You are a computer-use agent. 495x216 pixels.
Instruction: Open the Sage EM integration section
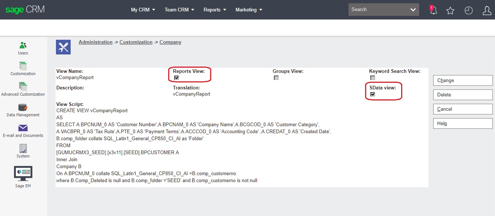pos(23,176)
